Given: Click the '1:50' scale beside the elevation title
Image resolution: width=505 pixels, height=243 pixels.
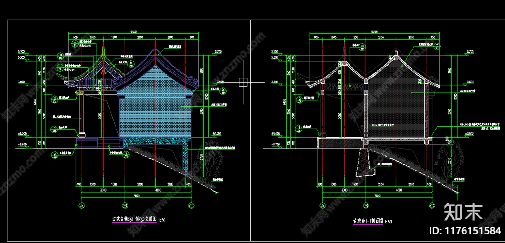Looking at the screenshot, I should coord(162,220).
